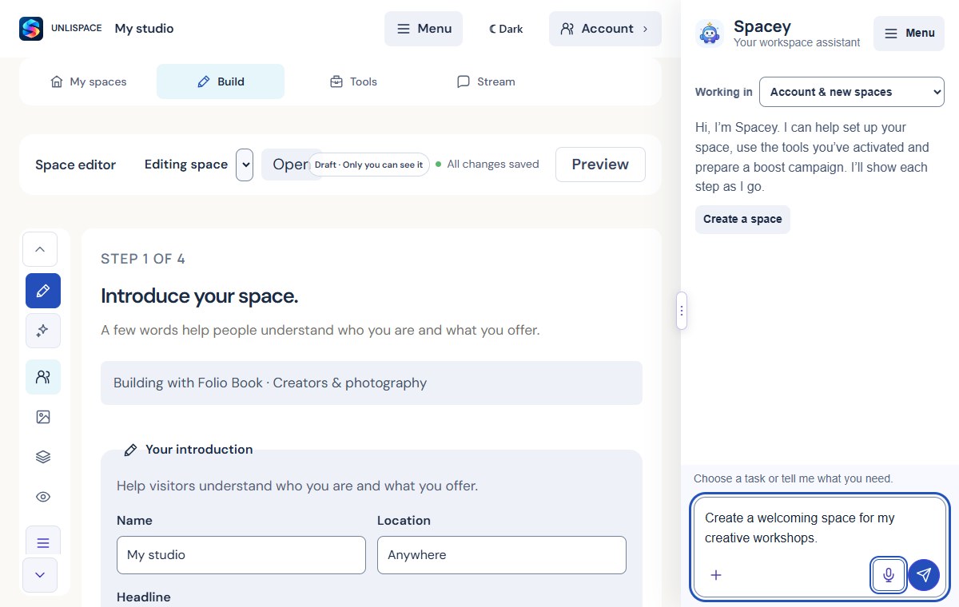Click the Location input field
This screenshot has width=959, height=607.
tap(502, 555)
